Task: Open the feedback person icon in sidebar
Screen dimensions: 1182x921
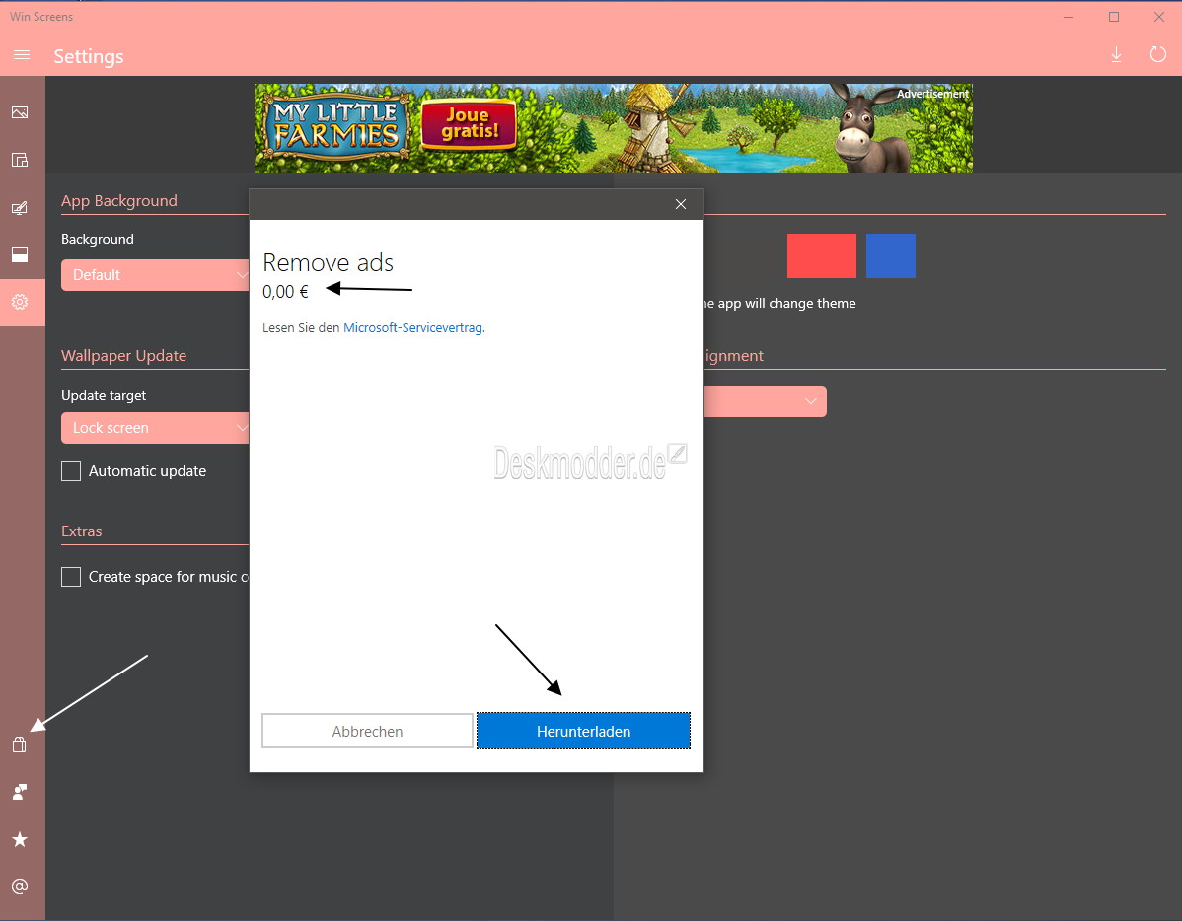Action: [x=20, y=792]
